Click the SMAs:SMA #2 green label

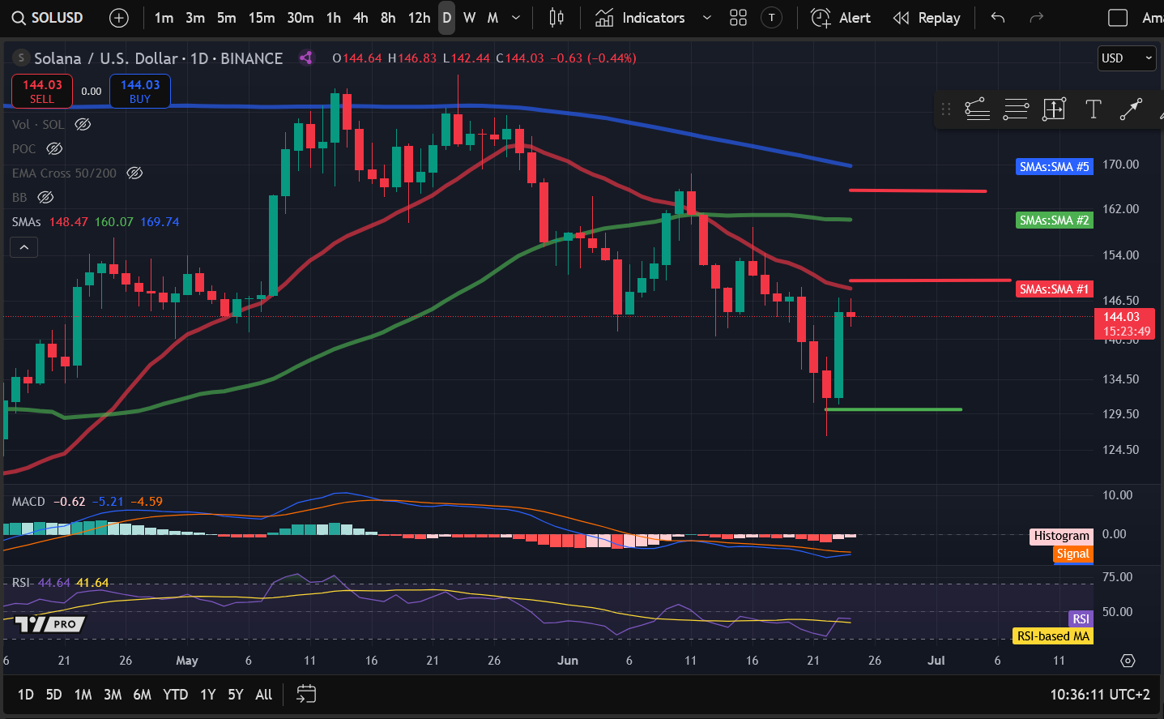point(1055,220)
